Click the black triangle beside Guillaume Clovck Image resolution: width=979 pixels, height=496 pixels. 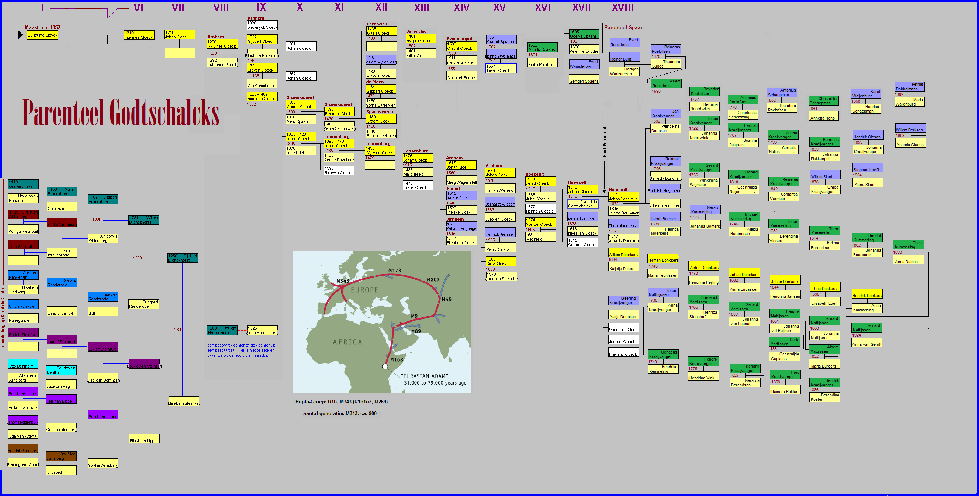point(21,35)
